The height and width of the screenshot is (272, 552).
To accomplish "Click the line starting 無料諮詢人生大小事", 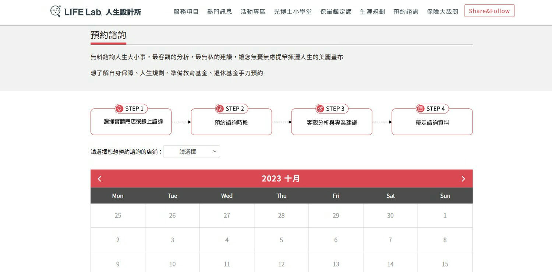I will coord(217,57).
